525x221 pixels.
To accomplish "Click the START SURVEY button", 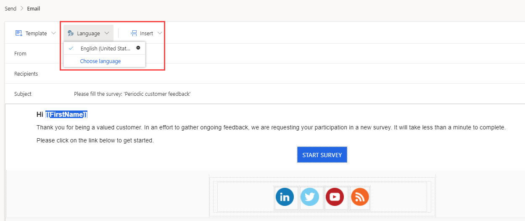I will click(x=322, y=155).
